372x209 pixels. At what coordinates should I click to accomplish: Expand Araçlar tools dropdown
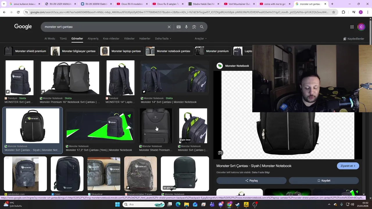[x=201, y=39]
